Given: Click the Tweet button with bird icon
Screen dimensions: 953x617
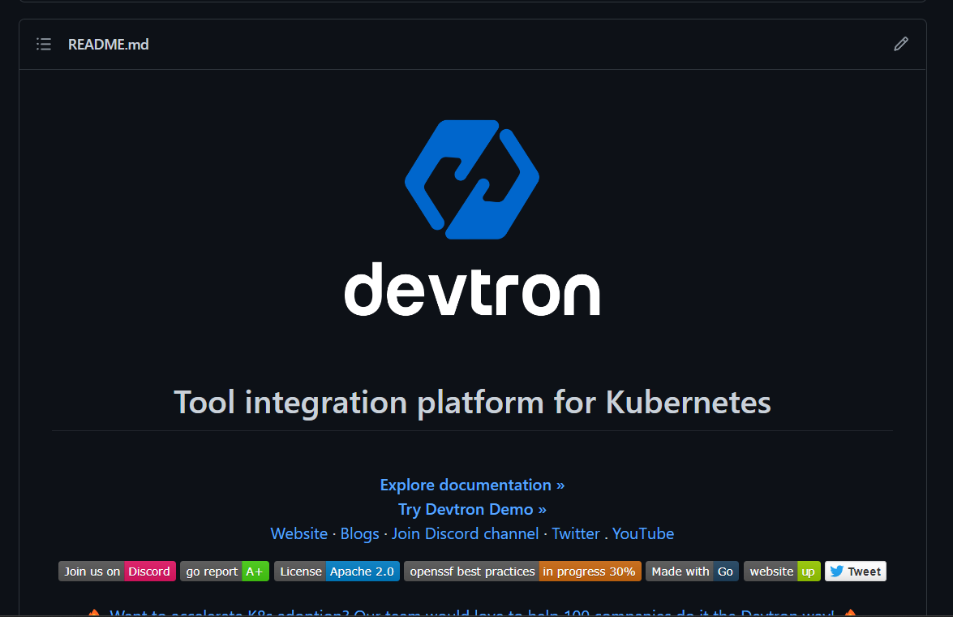Looking at the screenshot, I should [x=856, y=572].
